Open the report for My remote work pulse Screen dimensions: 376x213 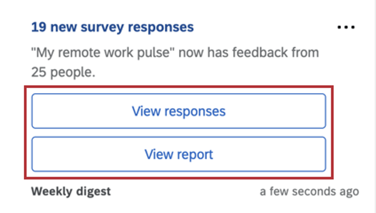point(179,154)
